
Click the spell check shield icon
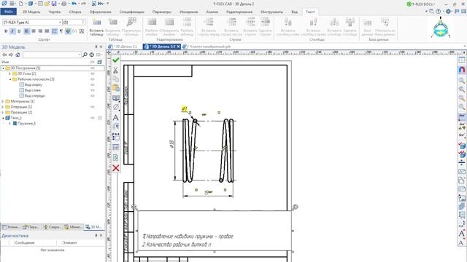[68, 31]
